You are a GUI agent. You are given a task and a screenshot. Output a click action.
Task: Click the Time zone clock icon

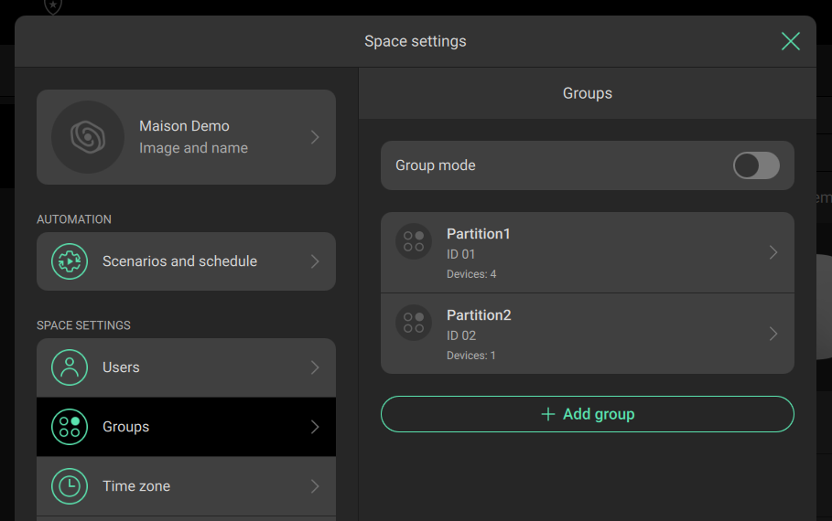click(x=70, y=486)
